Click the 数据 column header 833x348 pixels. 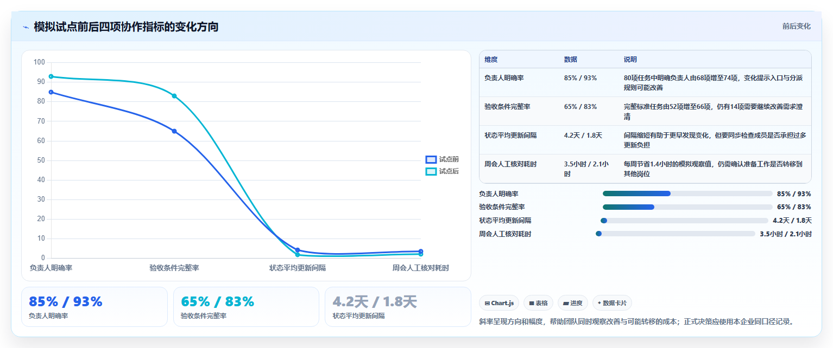click(x=571, y=60)
